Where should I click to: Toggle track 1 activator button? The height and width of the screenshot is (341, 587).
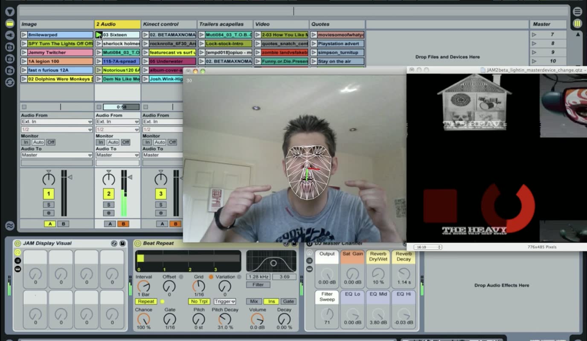click(x=48, y=194)
